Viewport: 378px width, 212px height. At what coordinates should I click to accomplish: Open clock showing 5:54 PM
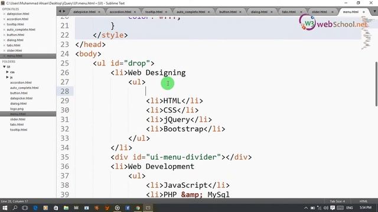[x=366, y=208]
